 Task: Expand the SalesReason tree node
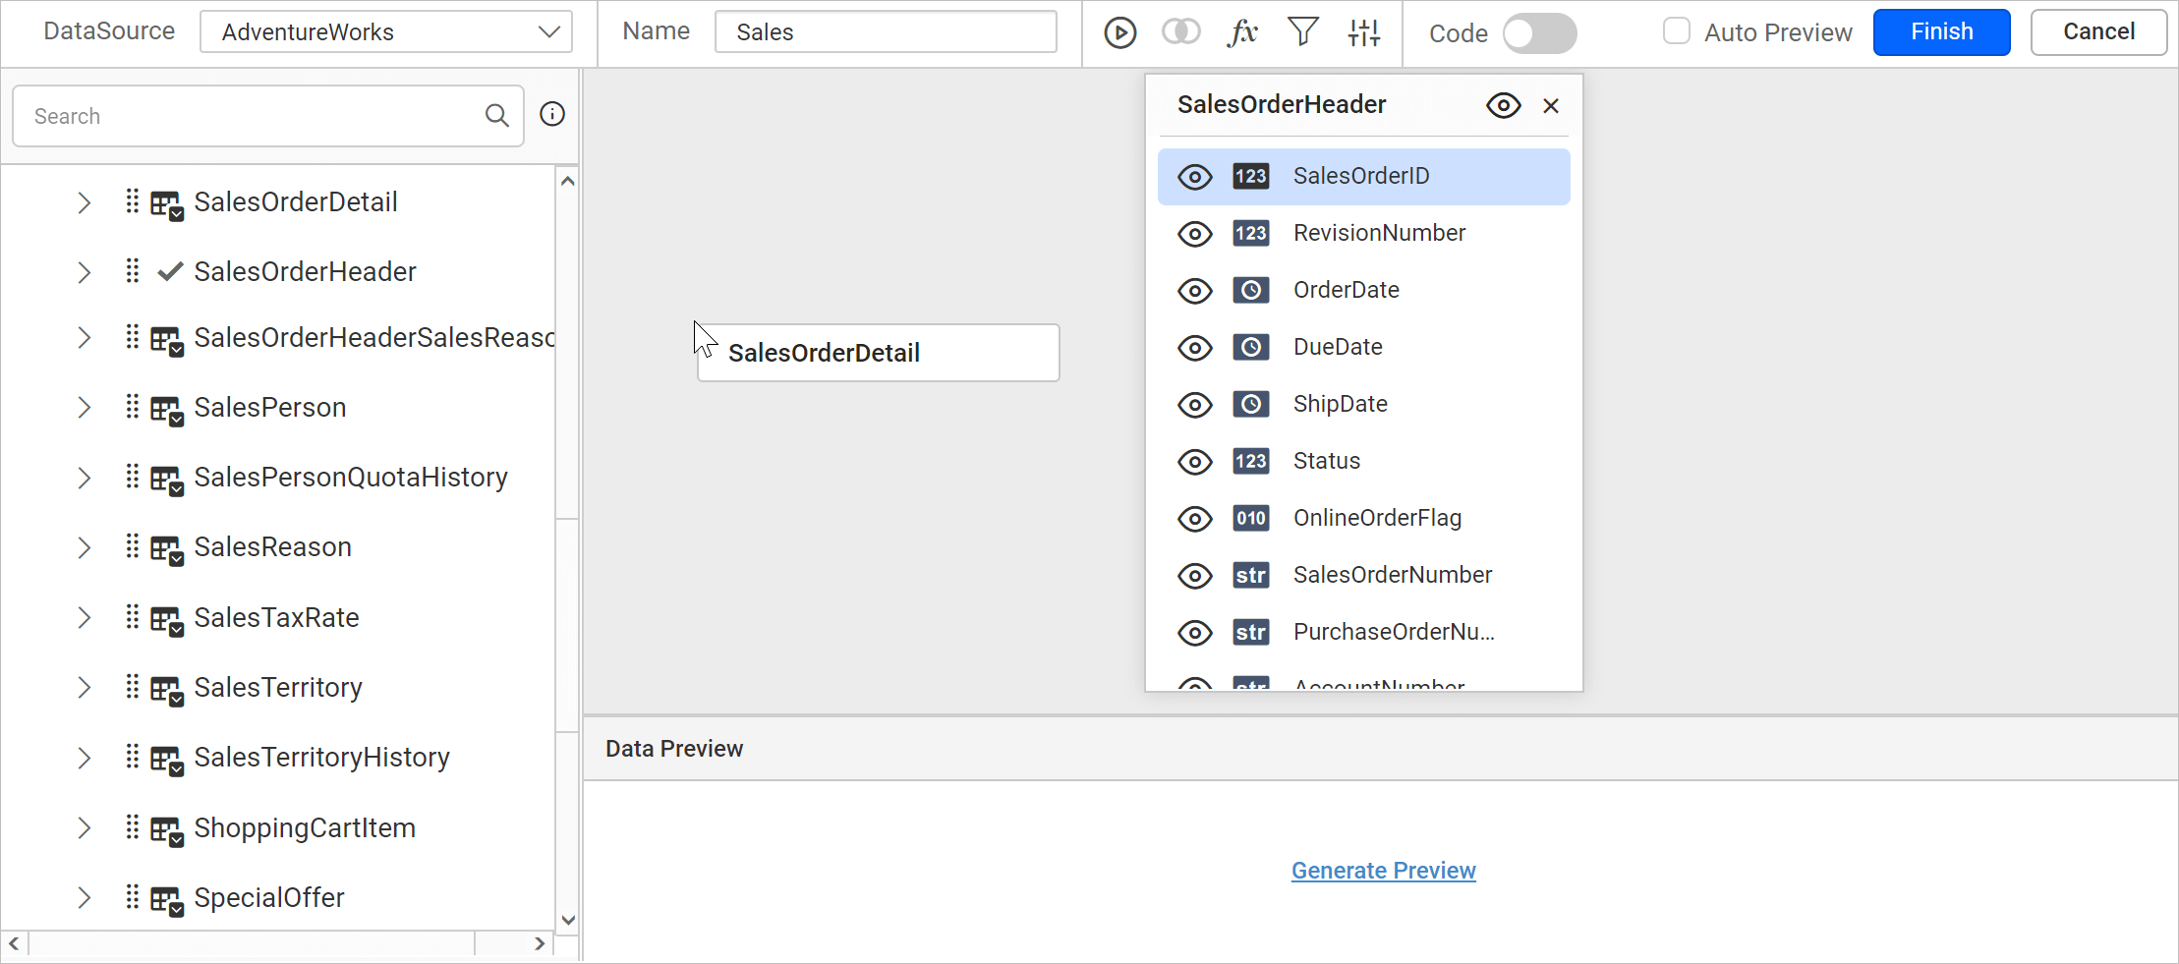tap(85, 547)
